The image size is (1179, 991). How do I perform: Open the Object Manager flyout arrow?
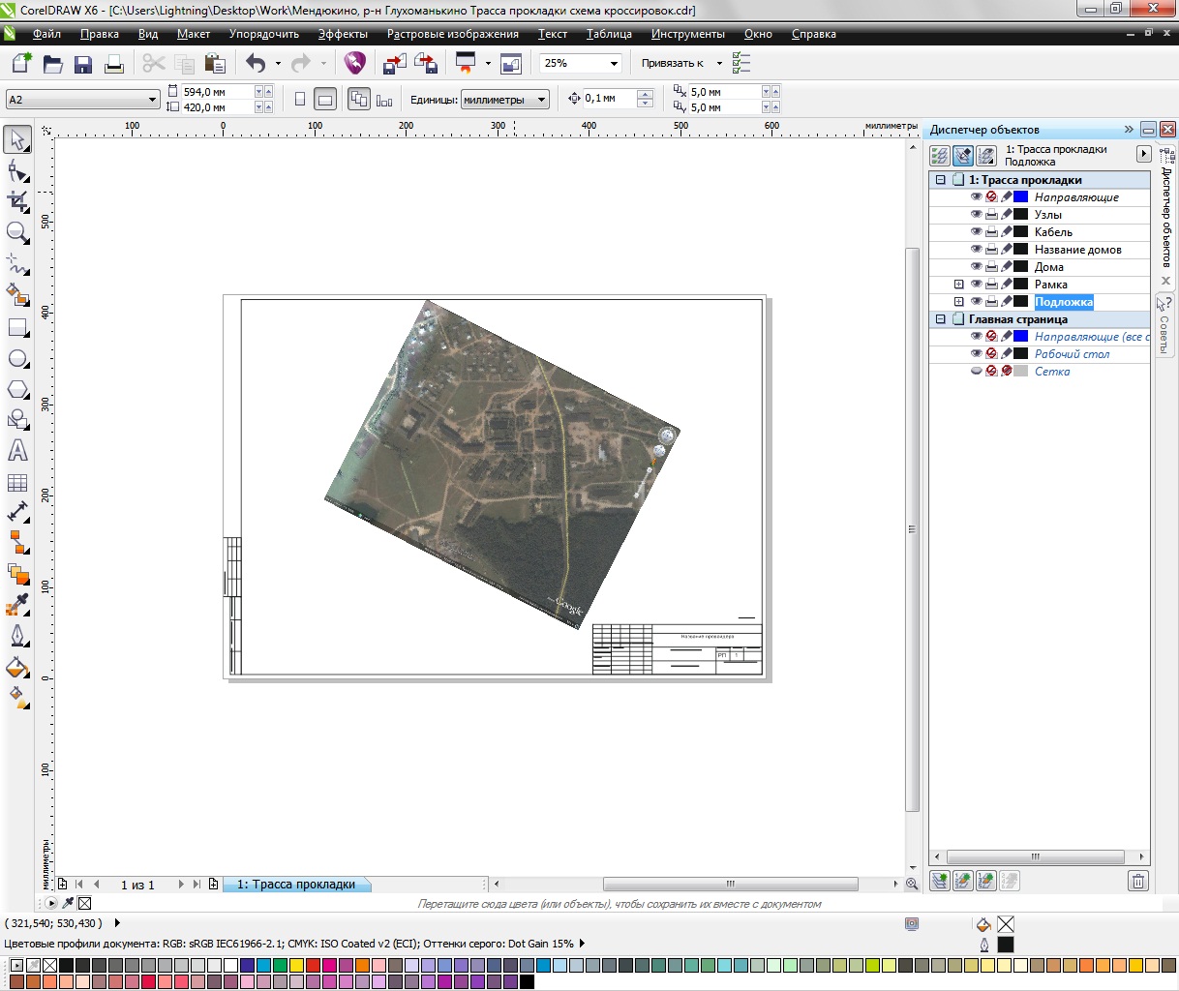point(1143,154)
